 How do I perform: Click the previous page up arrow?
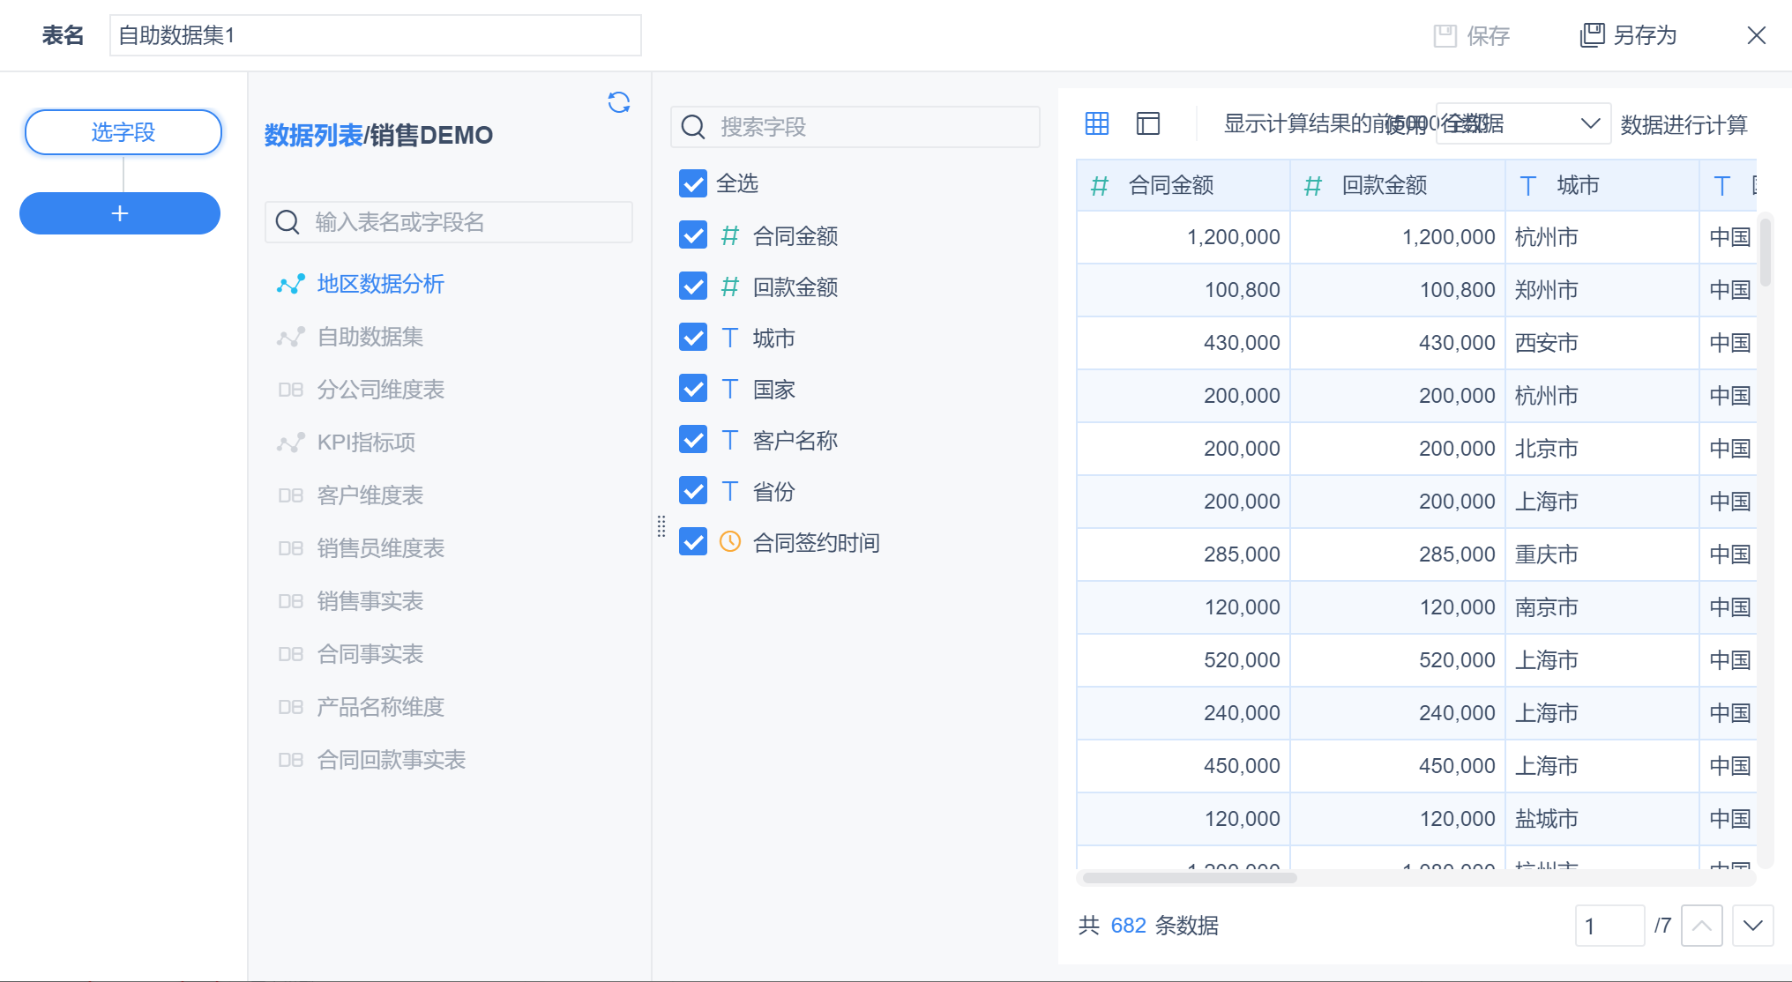point(1701,926)
